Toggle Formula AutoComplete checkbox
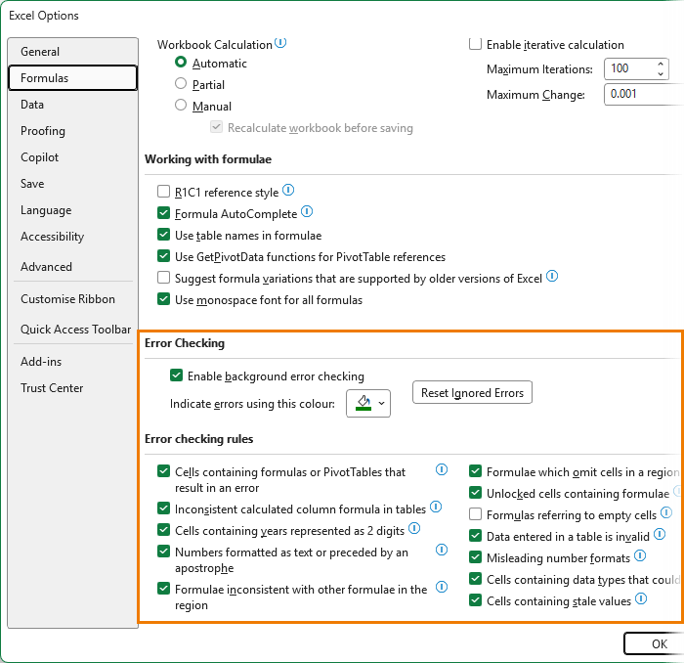The height and width of the screenshot is (663, 684). click(163, 213)
